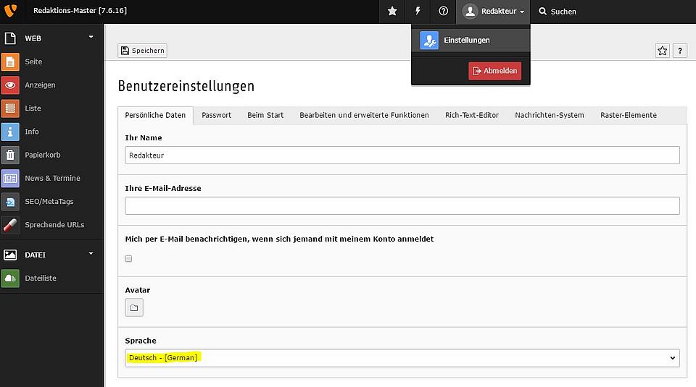Image resolution: width=696 pixels, height=387 pixels.
Task: Switch to the Rich-Text-Editor tab
Action: click(x=471, y=115)
